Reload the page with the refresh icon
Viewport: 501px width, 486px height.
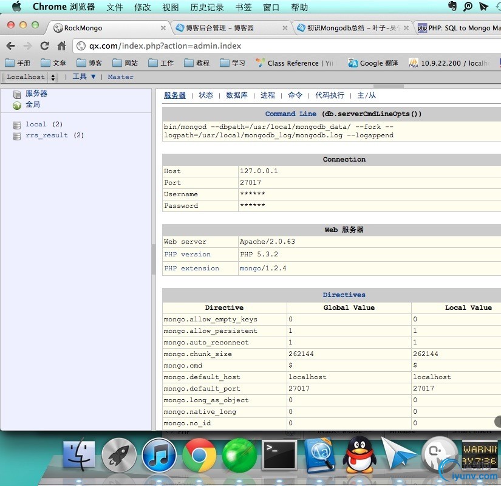click(45, 46)
